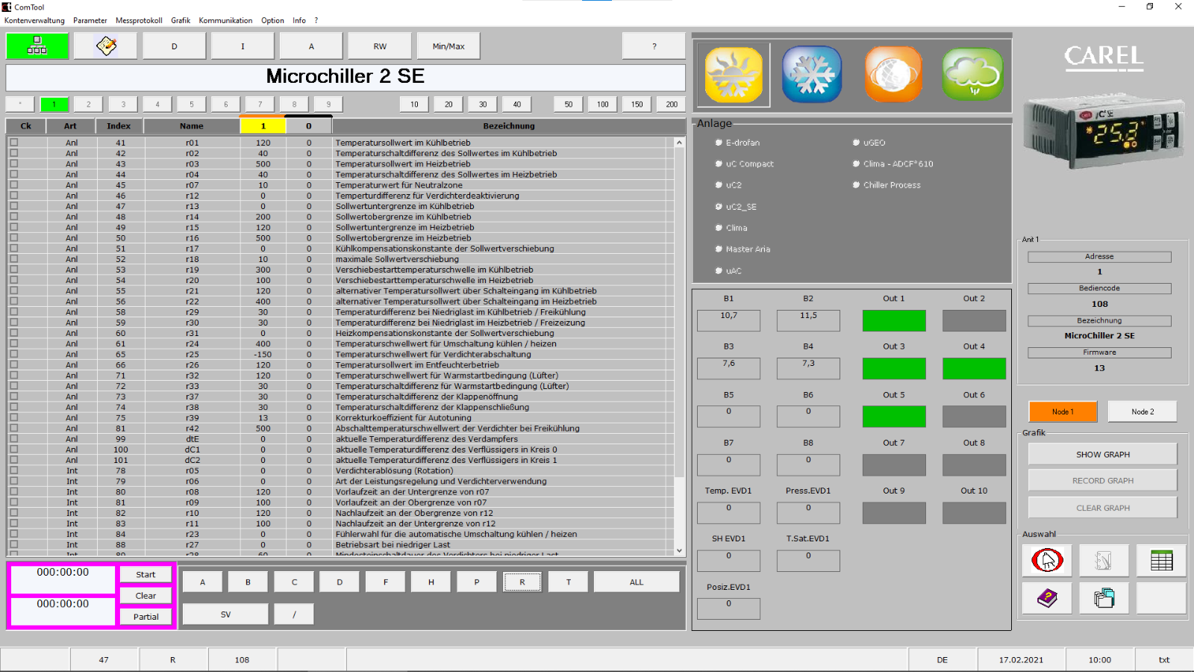Open the green table view icon
This screenshot has width=1194, height=672.
click(1161, 560)
